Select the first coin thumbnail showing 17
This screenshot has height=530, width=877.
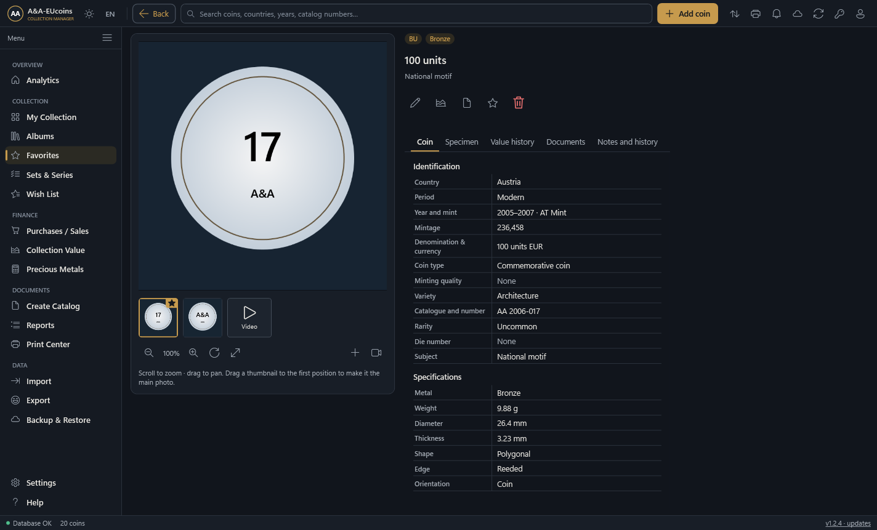tap(158, 318)
